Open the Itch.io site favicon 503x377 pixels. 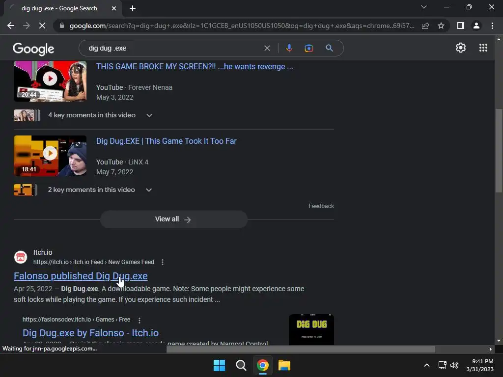pyautogui.click(x=21, y=257)
